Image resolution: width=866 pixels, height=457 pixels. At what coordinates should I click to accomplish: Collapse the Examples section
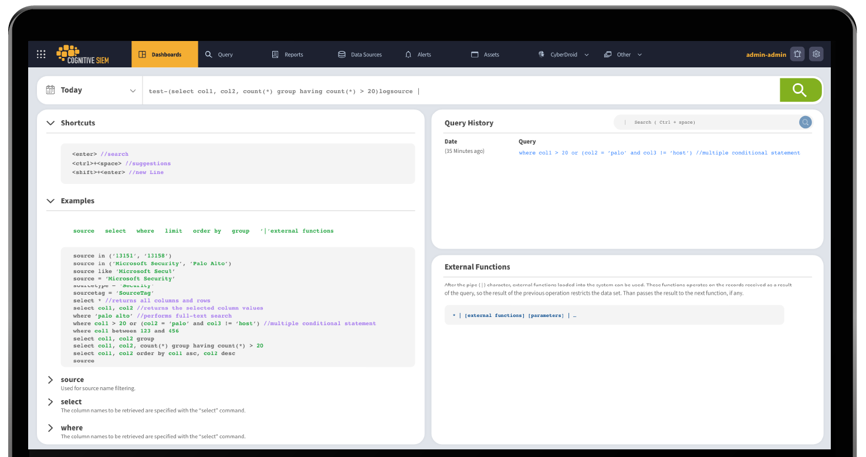(50, 201)
